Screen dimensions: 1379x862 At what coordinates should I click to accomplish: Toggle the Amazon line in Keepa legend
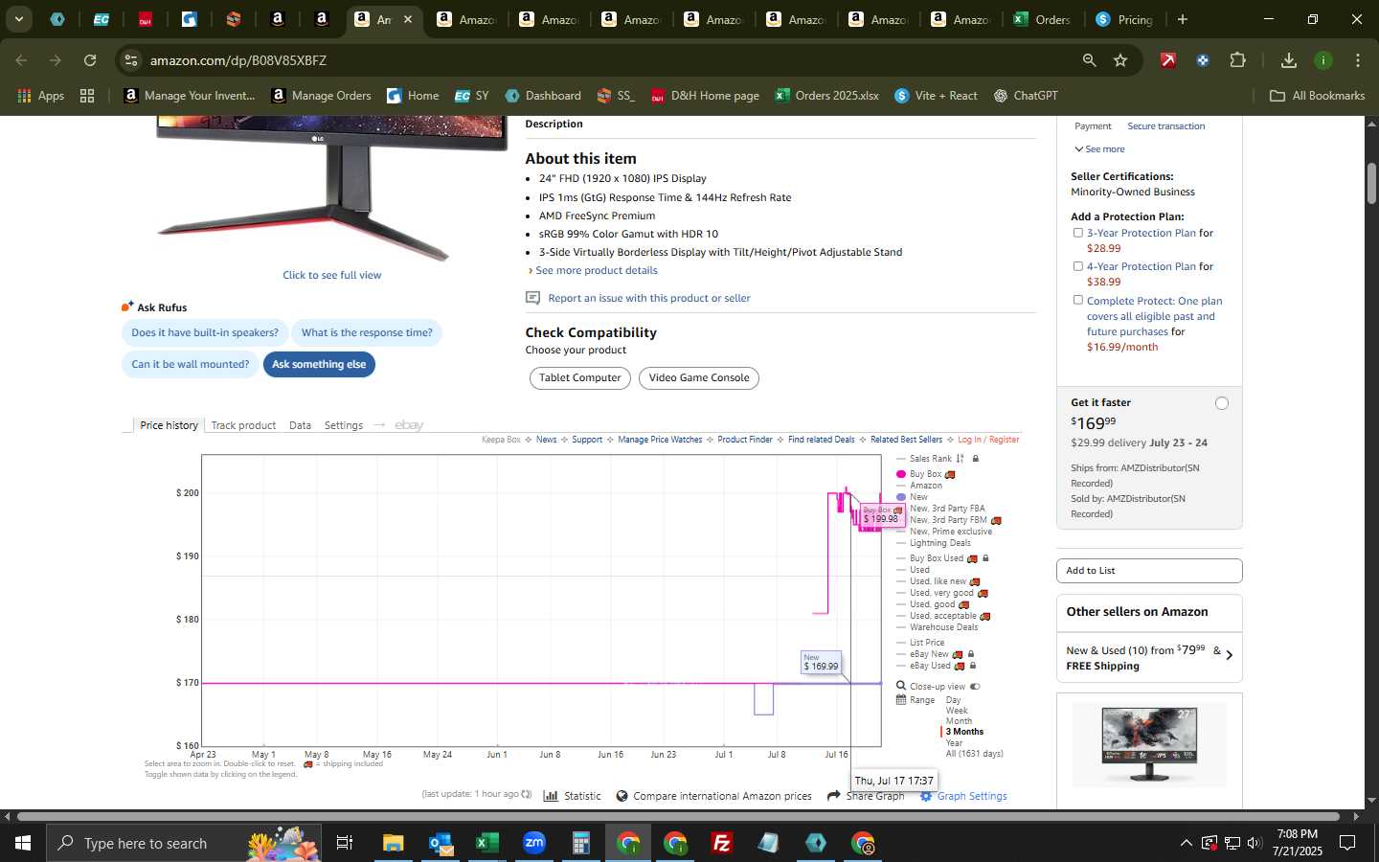click(925, 486)
